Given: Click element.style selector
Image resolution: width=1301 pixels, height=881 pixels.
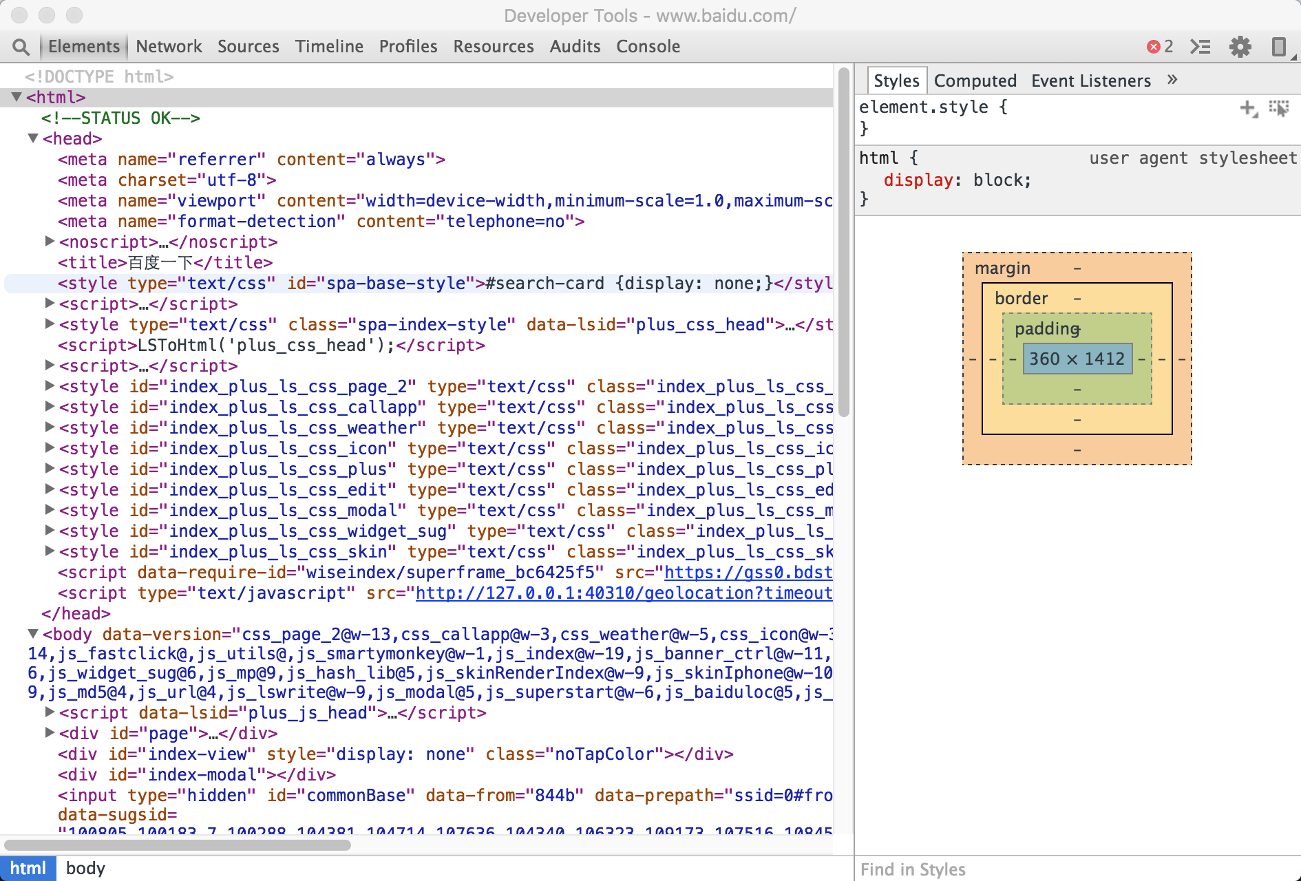Looking at the screenshot, I should click(924, 107).
